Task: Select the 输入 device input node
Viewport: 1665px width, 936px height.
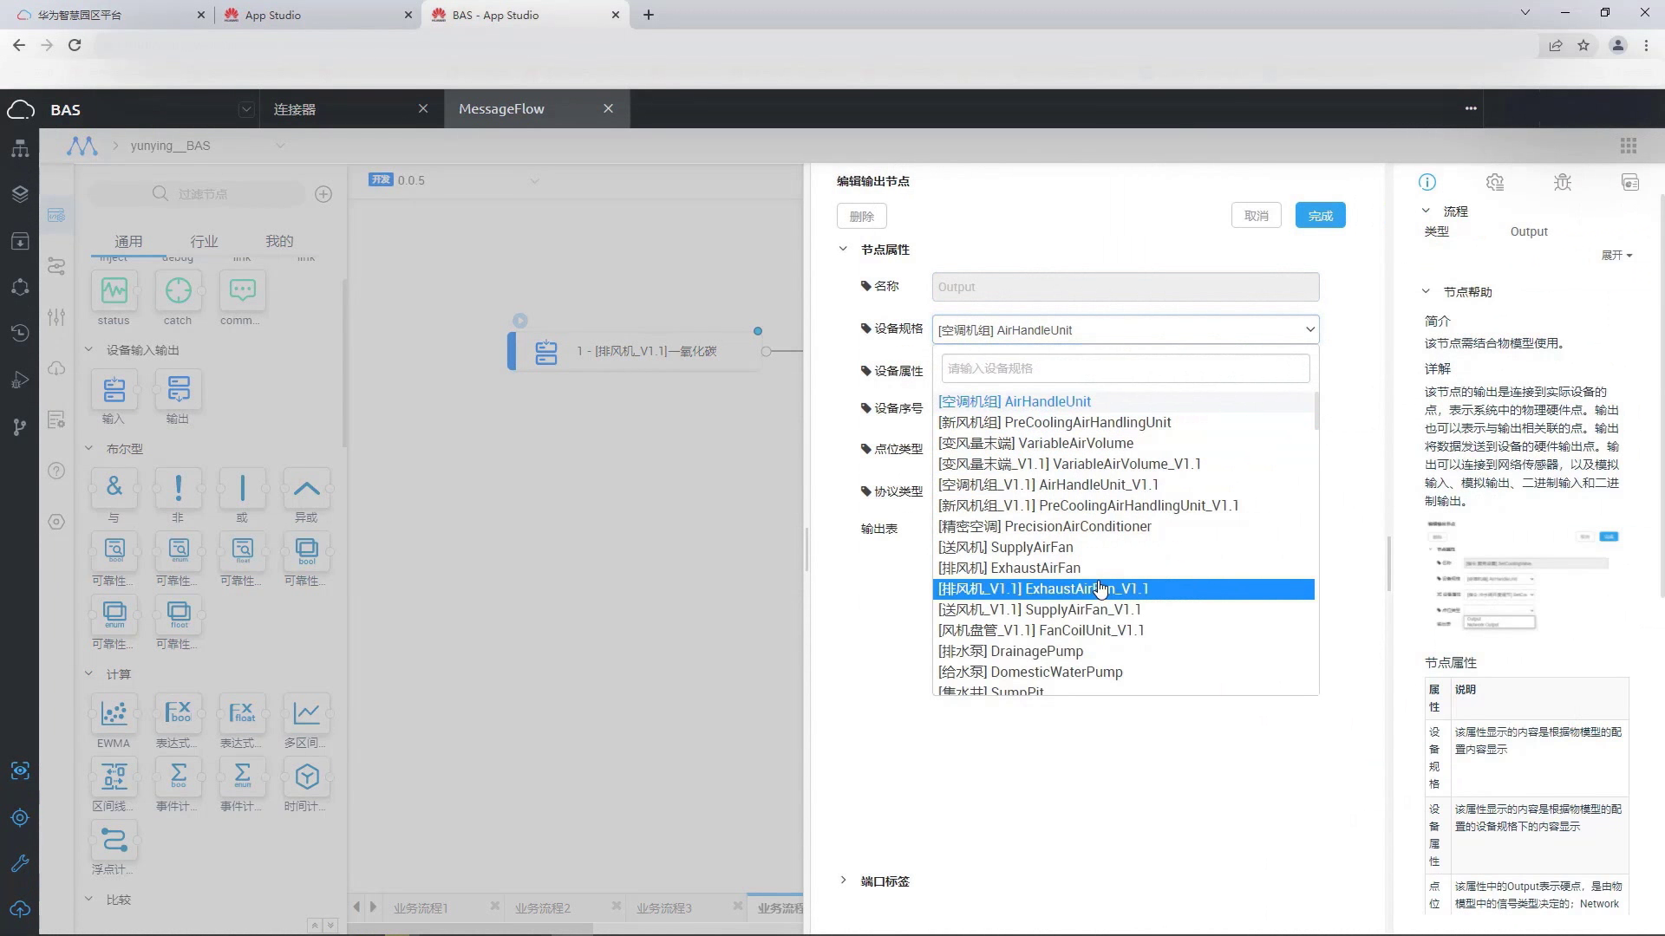Action: pos(114,389)
